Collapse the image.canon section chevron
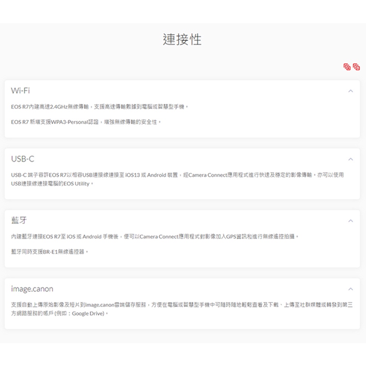Image resolution: width=366 pixels, height=366 pixels. [350, 289]
